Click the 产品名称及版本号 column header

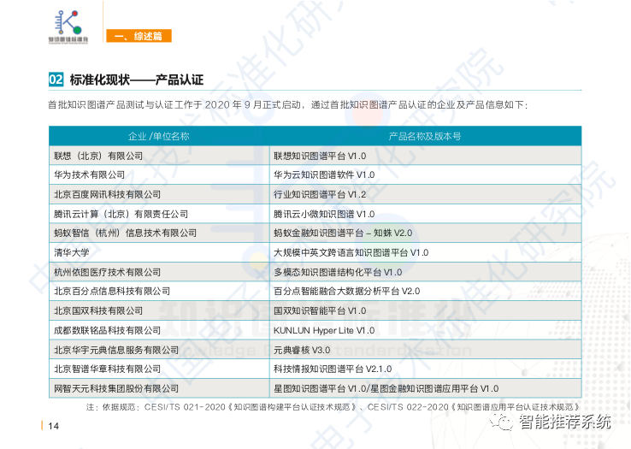(x=425, y=136)
